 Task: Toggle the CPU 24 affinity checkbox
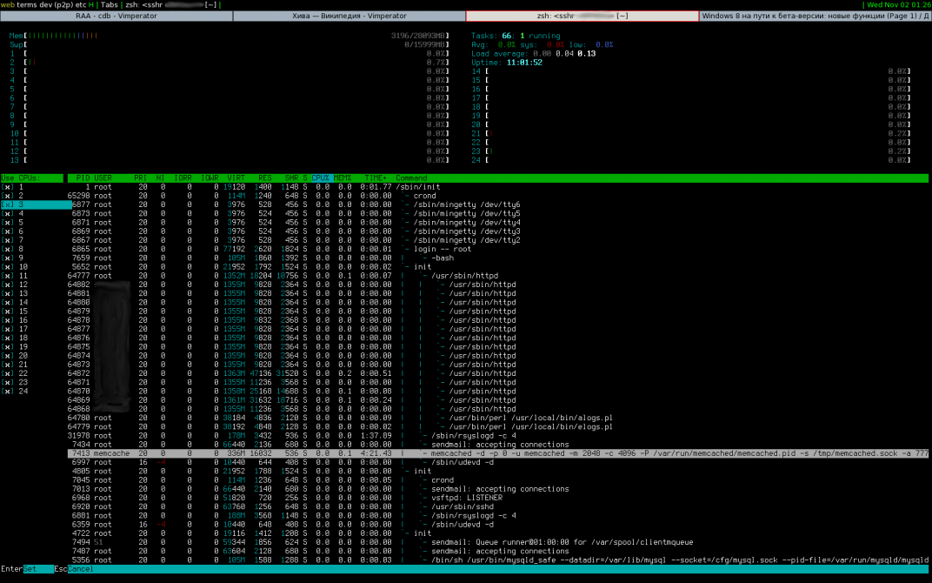click(x=8, y=391)
